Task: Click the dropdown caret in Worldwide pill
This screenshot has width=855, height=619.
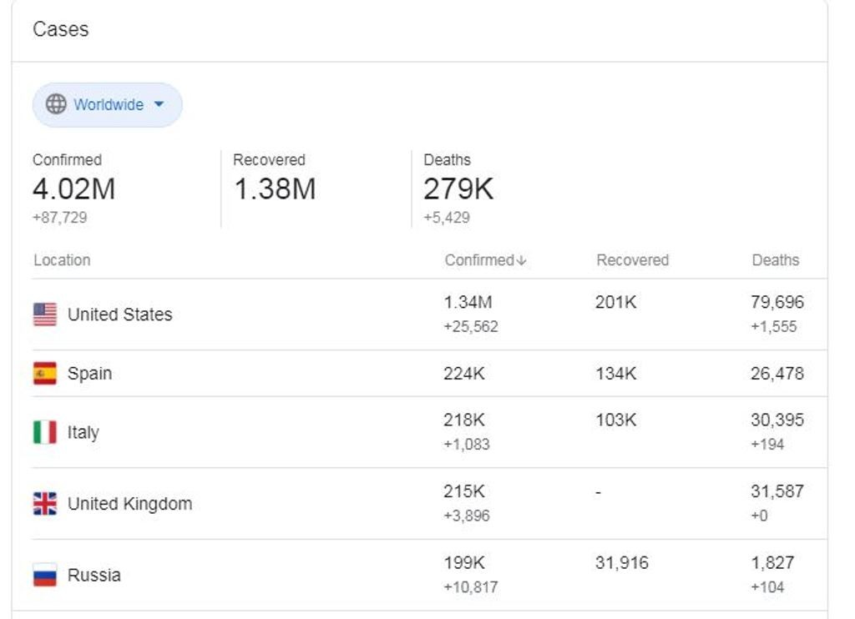Action: [159, 103]
